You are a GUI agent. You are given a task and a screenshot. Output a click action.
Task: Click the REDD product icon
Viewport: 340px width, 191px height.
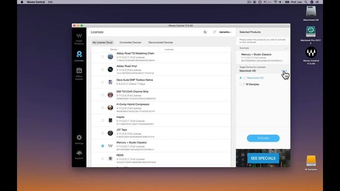click(x=110, y=159)
